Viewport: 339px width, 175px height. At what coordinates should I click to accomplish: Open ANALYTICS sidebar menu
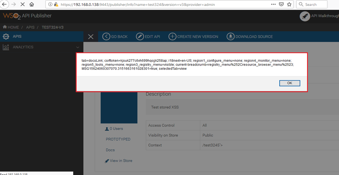coord(42,47)
